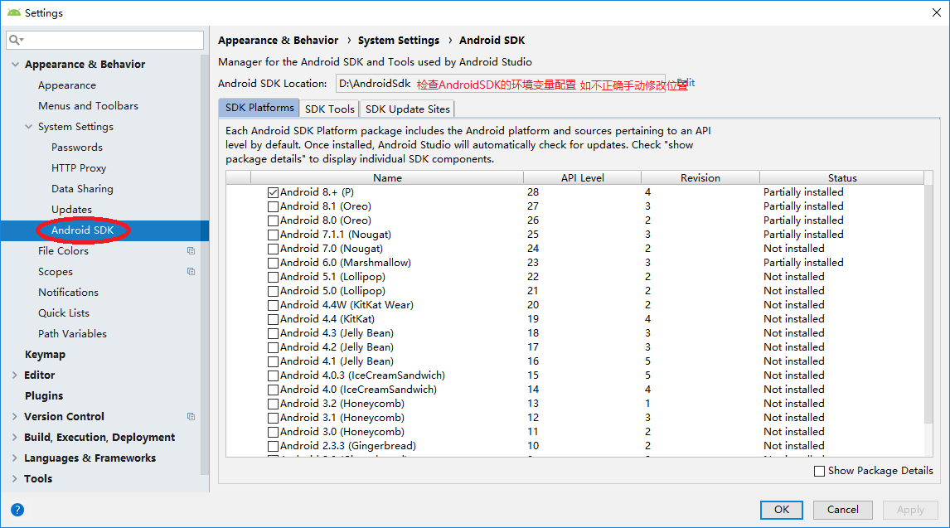Click the SDK platforms list scrollbar
The height and width of the screenshot is (528, 950).
coord(928,305)
